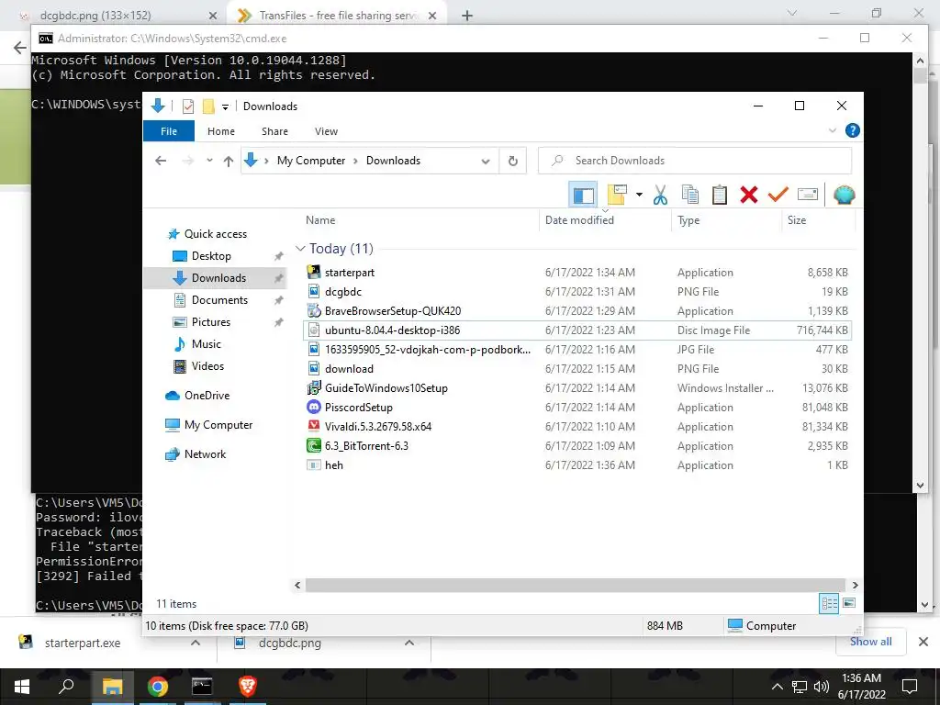
Task: Open the Home ribbon tab
Action: pyautogui.click(x=221, y=131)
